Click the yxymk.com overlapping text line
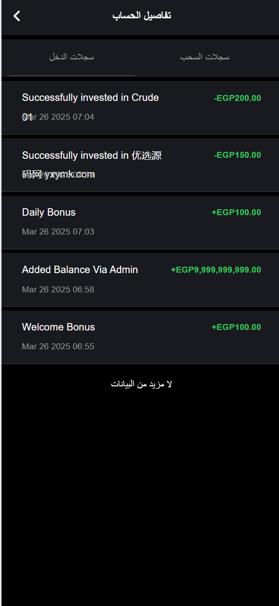This screenshot has width=279, height=606. click(58, 174)
